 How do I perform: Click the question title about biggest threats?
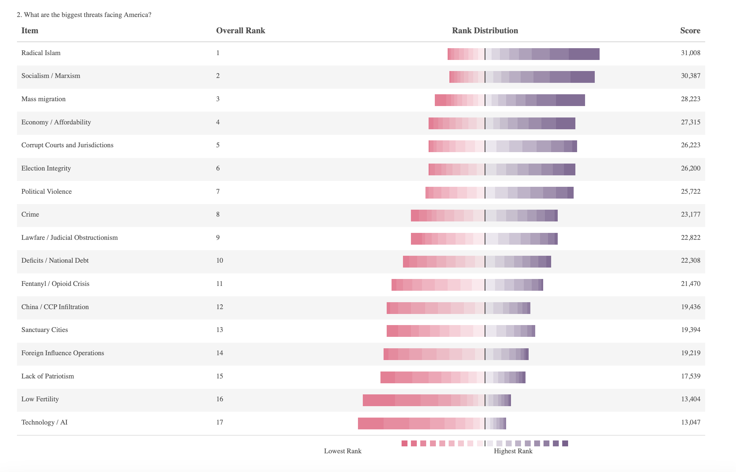click(x=84, y=15)
